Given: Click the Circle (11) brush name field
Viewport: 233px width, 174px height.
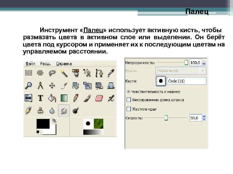Looking at the screenshot, I should (x=187, y=81).
